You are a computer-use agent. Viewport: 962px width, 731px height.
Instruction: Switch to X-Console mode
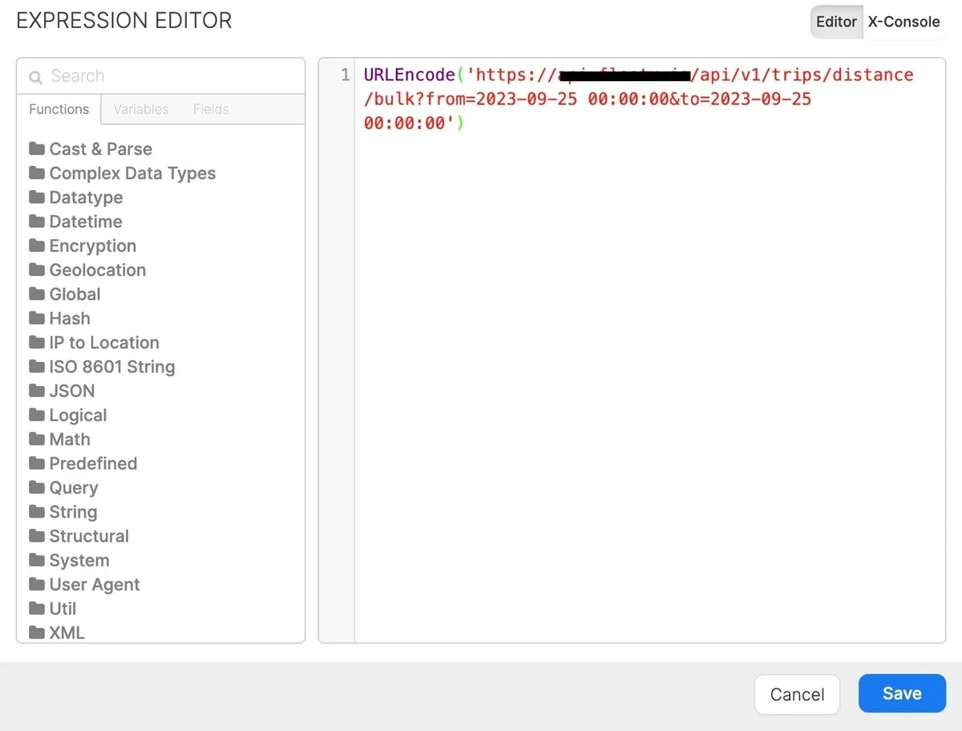coord(903,22)
